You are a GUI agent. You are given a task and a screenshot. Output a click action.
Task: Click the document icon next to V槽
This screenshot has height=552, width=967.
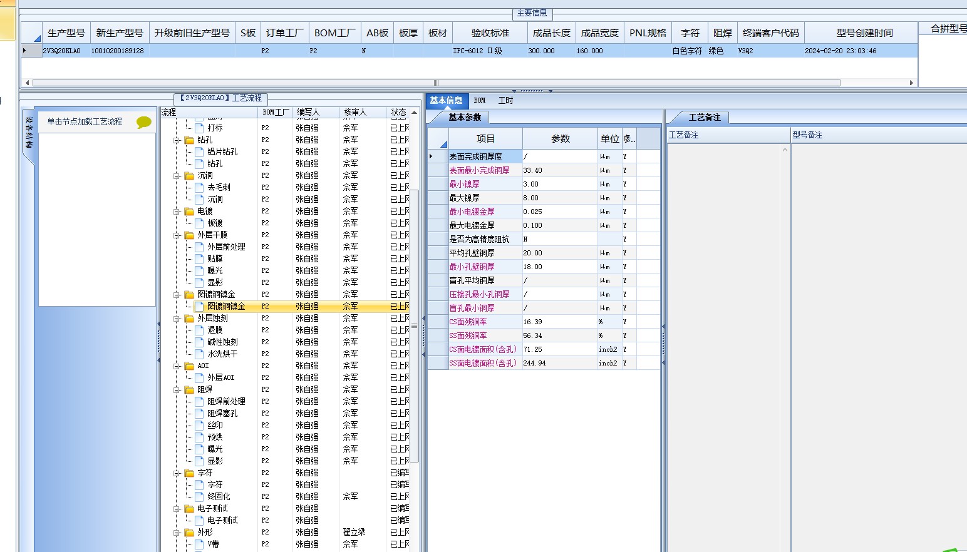point(200,544)
